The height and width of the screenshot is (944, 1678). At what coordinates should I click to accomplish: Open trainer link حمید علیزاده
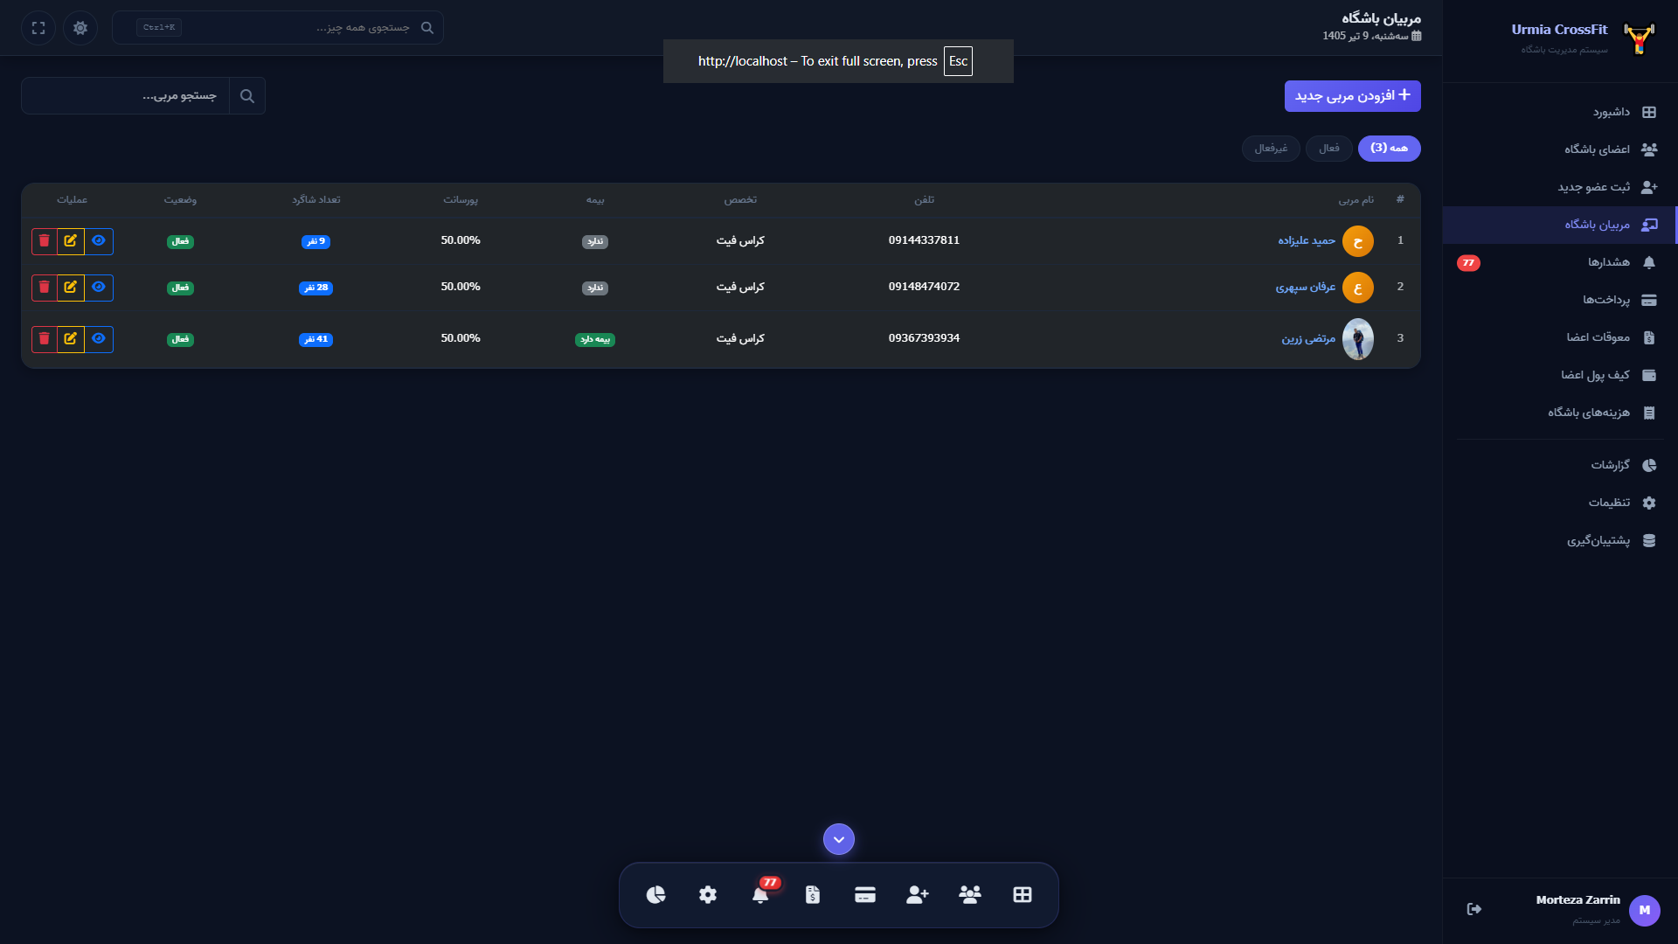(x=1307, y=240)
